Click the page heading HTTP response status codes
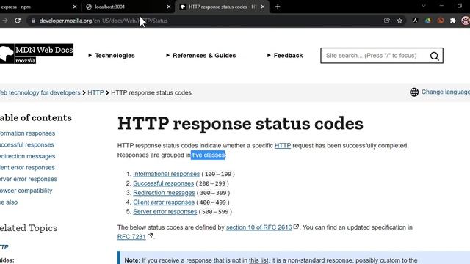 click(x=240, y=124)
